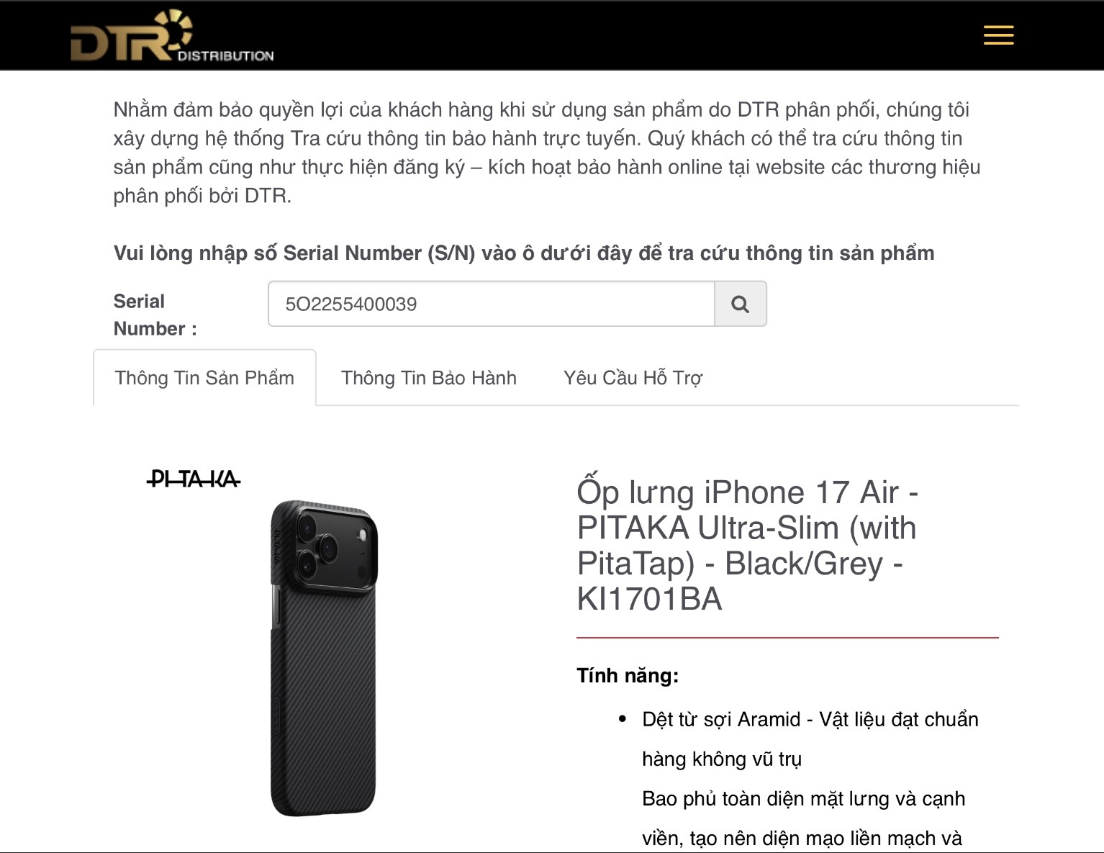
Task: Focus the Serial Number input field
Action: [x=492, y=304]
